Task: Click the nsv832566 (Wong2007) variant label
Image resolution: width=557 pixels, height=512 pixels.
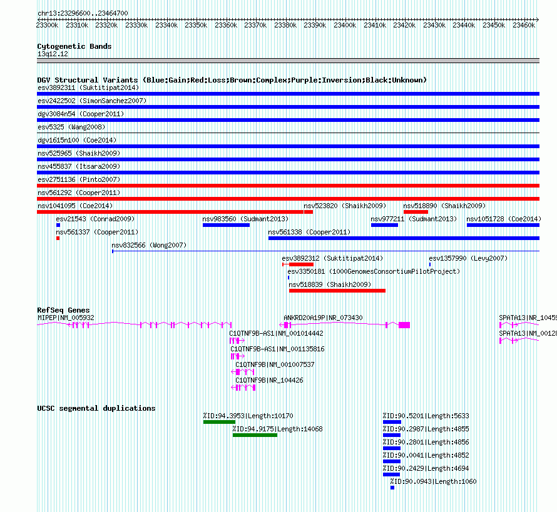Action: (149, 245)
